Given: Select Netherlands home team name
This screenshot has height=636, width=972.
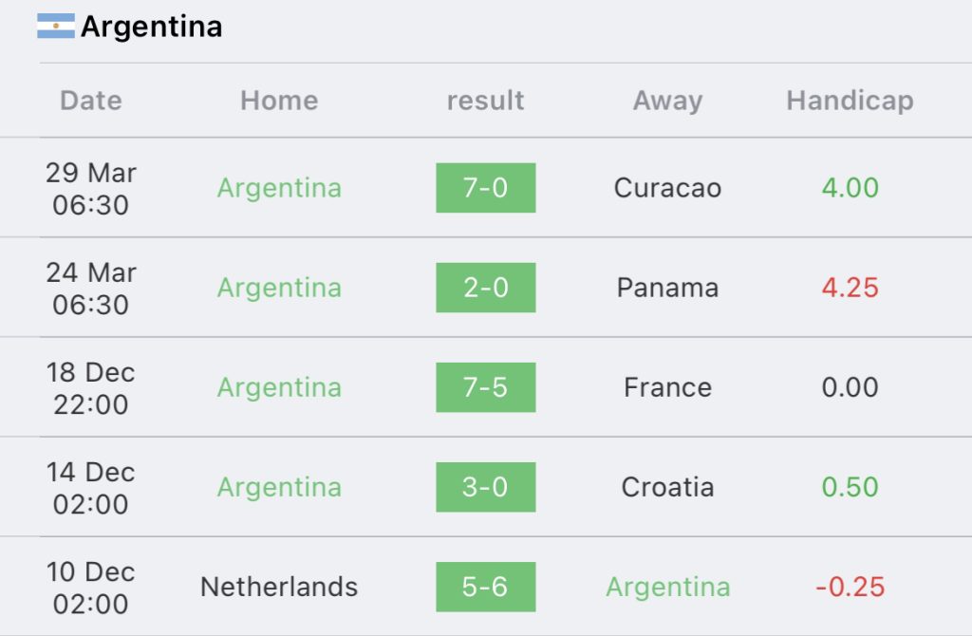Looking at the screenshot, I should coord(279,587).
